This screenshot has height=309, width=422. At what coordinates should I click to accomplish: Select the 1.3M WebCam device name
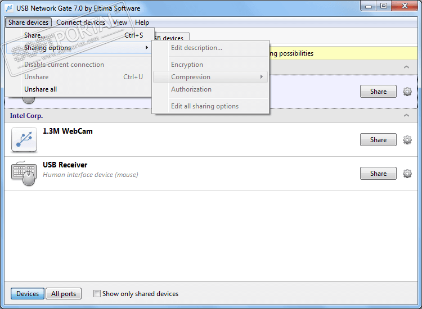(x=68, y=131)
